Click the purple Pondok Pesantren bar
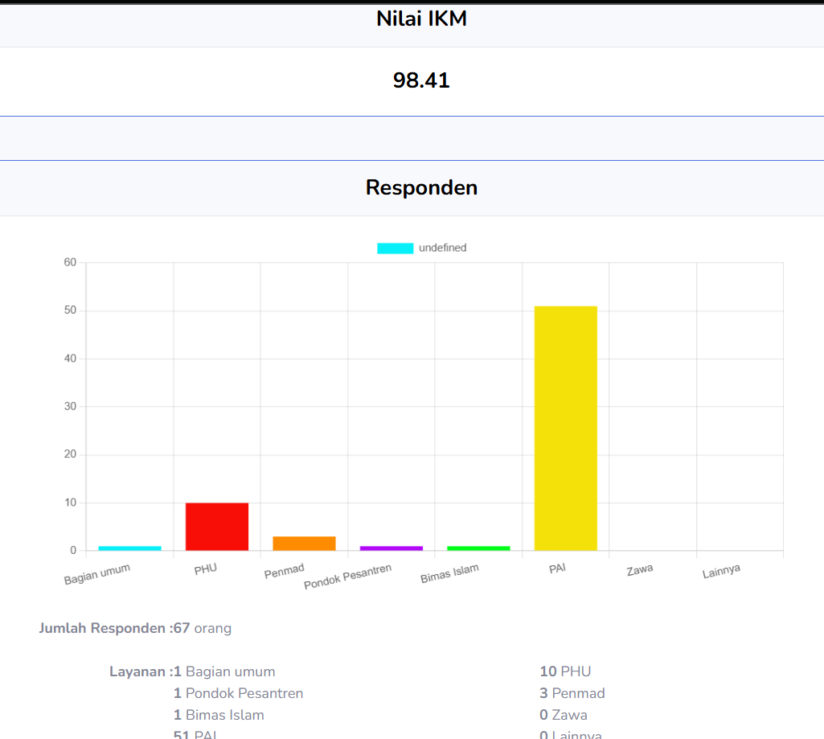824x739 pixels. point(392,548)
